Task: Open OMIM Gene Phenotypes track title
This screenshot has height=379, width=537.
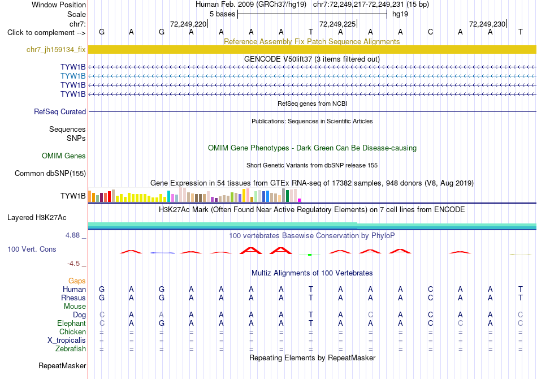Action: [x=312, y=148]
